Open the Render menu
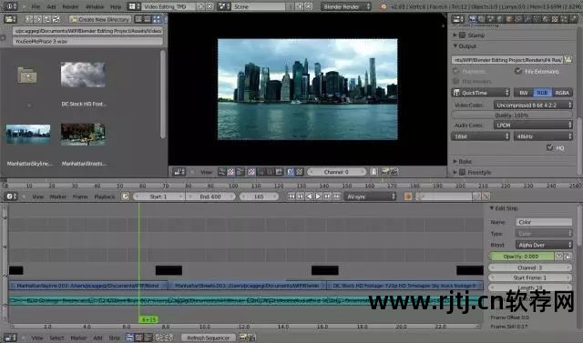Viewport: 583px width, 343px height. coord(70,6)
